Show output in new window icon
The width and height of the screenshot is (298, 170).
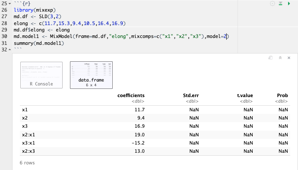click(270, 58)
